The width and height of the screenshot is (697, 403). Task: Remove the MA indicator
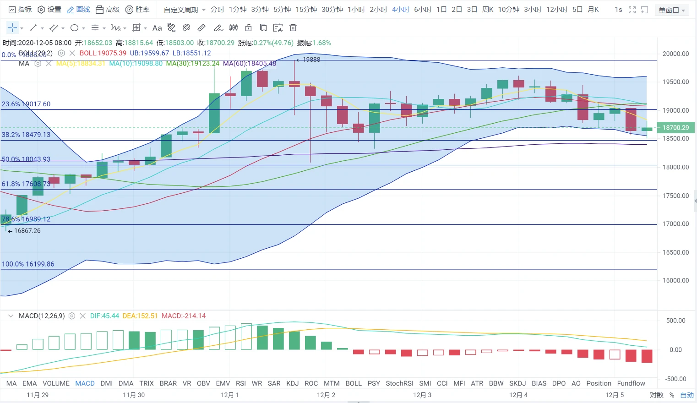pos(49,64)
